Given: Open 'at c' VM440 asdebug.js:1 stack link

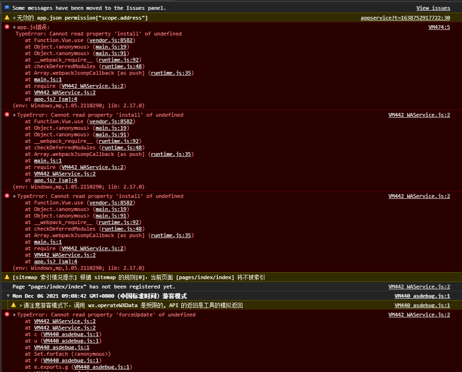Looking at the screenshot, I should click(71, 334).
